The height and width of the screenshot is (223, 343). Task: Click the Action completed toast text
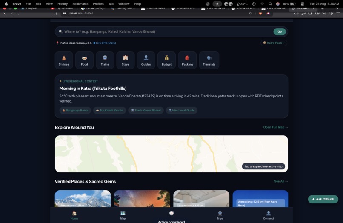[171, 221]
